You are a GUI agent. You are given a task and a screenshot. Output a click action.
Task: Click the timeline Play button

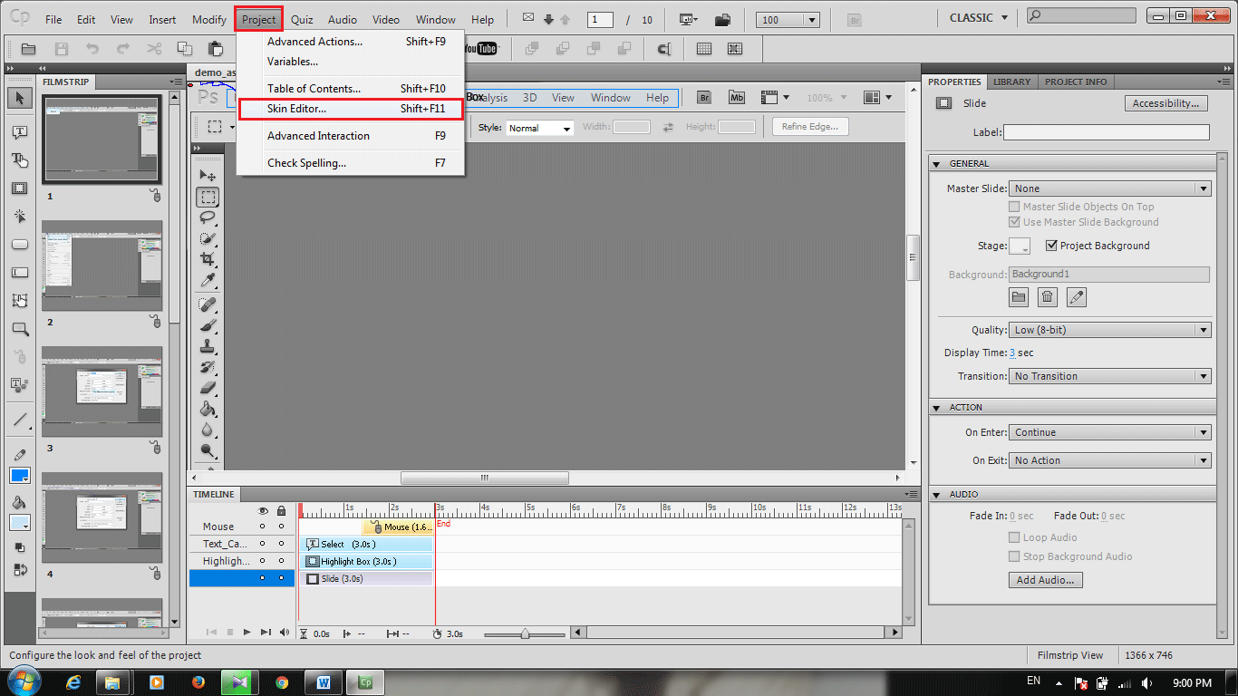pyautogui.click(x=247, y=633)
